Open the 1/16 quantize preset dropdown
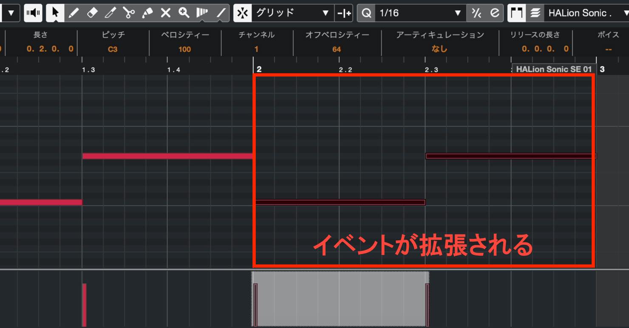This screenshot has height=328, width=629. point(420,13)
